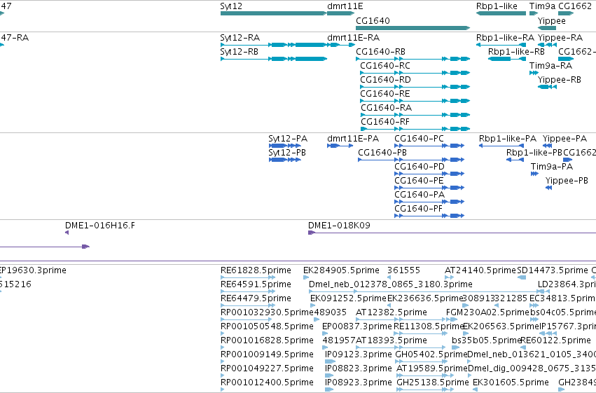Select the DME1-016H16.F clone feature

pos(67,233)
